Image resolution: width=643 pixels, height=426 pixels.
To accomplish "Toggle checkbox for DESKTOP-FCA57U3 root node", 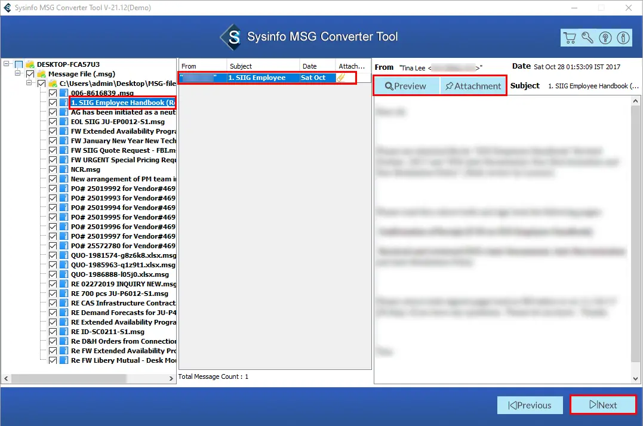I will click(x=19, y=64).
